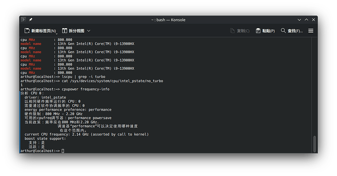Click the terminal vertical scrollbar handle
Screen dimensions: 337x176
coord(315,144)
